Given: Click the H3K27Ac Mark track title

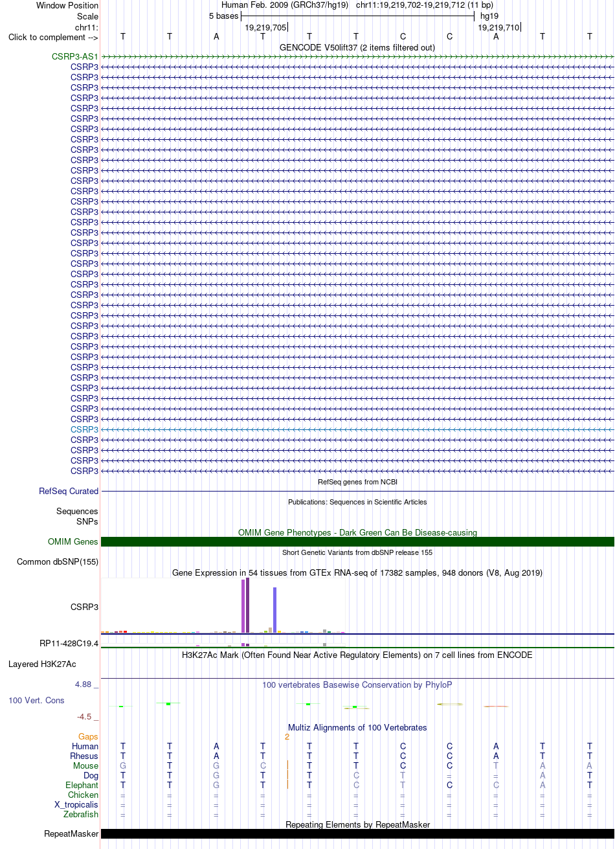Looking at the screenshot, I should pyautogui.click(x=357, y=655).
